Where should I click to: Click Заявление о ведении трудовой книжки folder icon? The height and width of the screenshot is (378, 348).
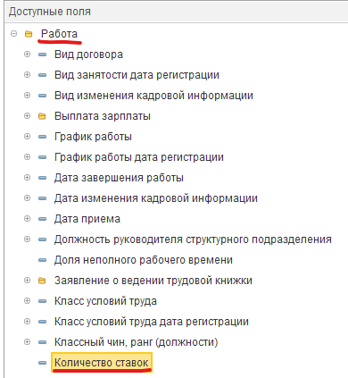click(x=42, y=281)
